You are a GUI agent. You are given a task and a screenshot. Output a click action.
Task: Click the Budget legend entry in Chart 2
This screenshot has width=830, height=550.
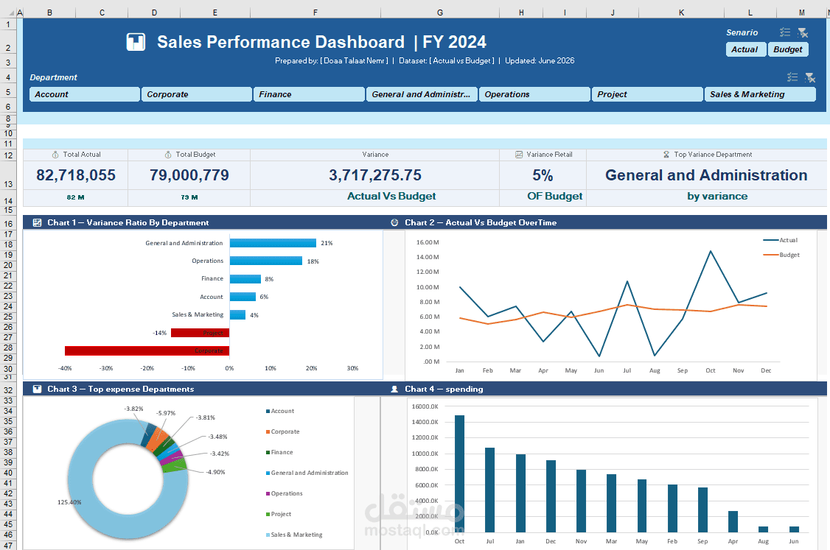[x=781, y=255]
